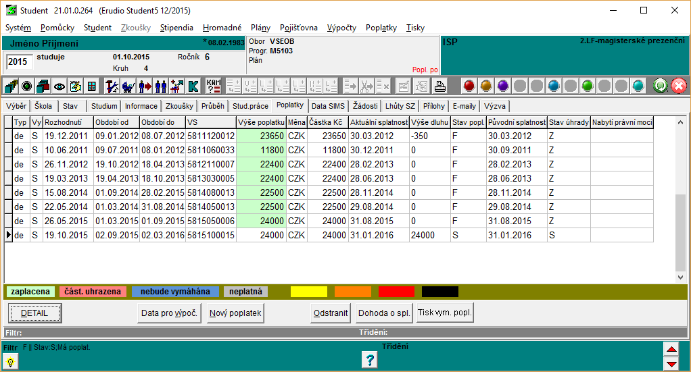This screenshot has height=372, width=691.
Task: Click the red up arrow beside Třídění
Action: pyautogui.click(x=671, y=349)
